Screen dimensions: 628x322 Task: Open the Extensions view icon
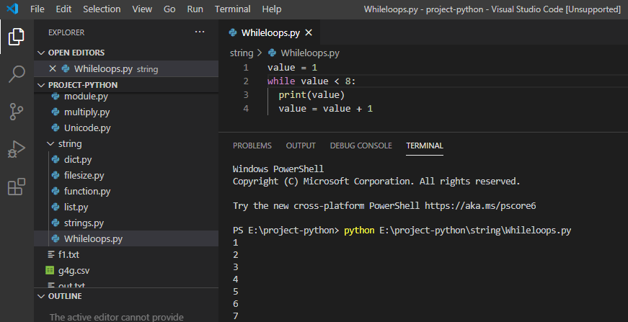pos(17,187)
